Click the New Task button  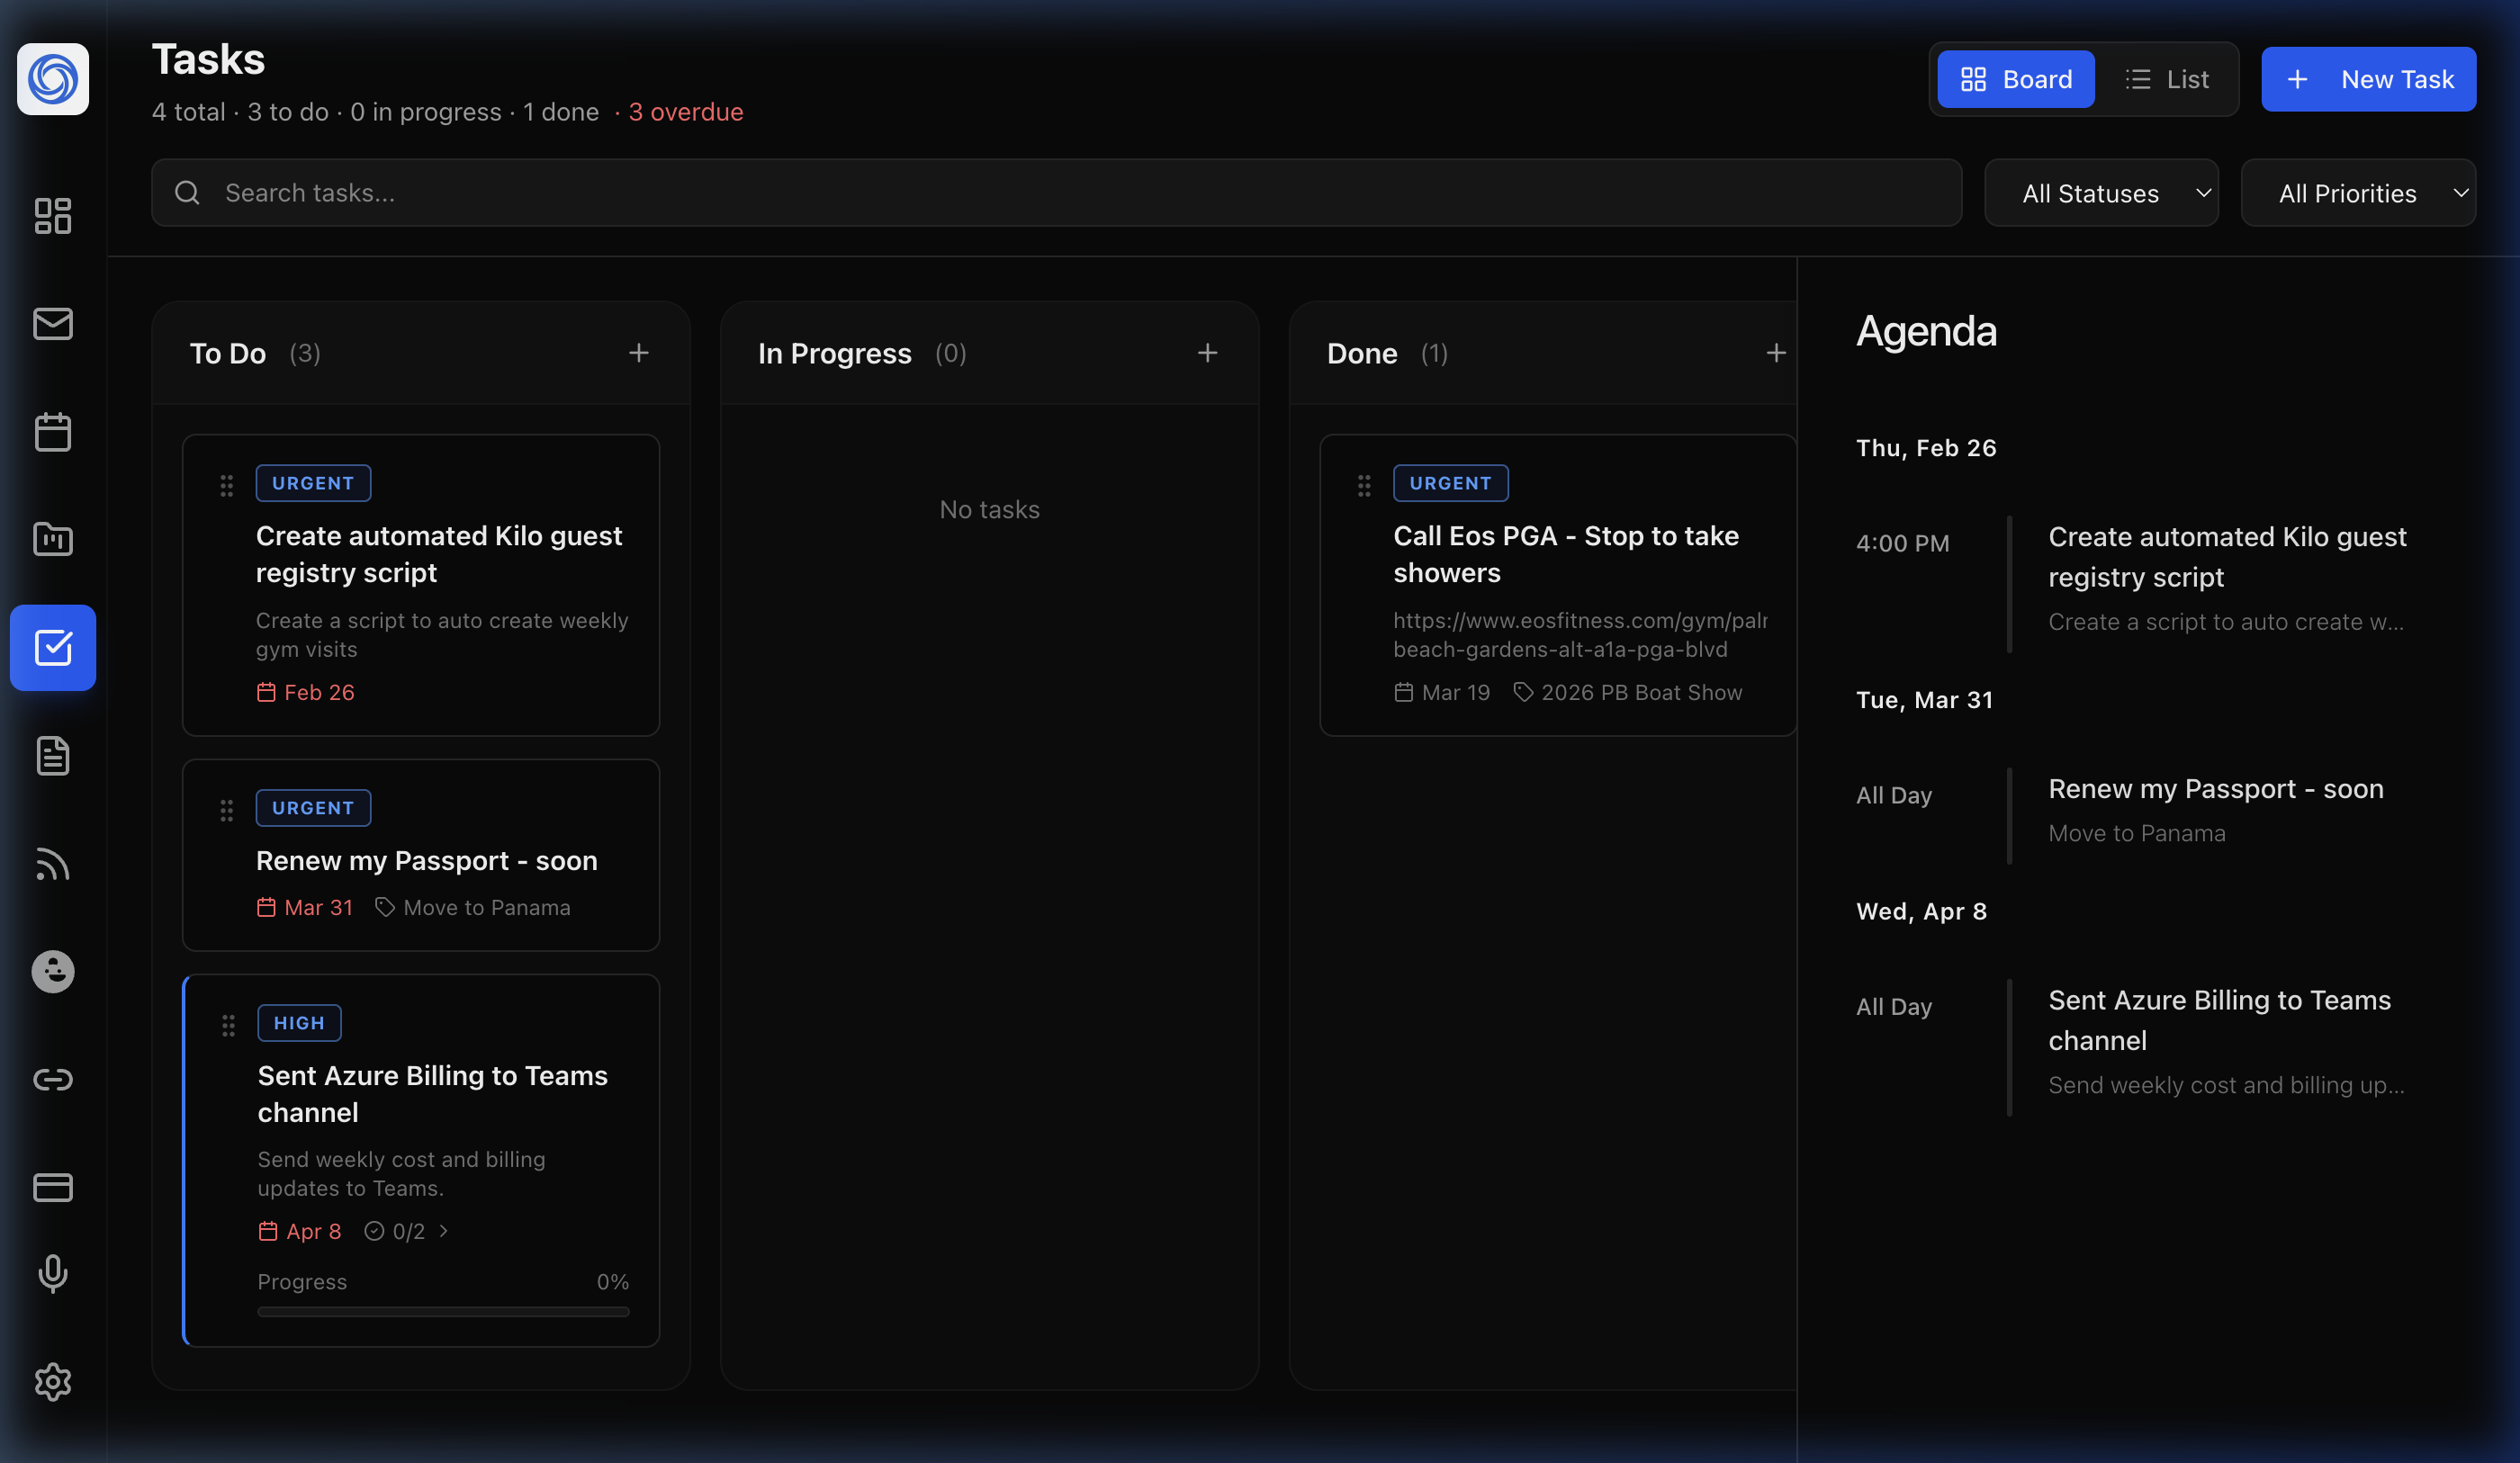point(2368,79)
